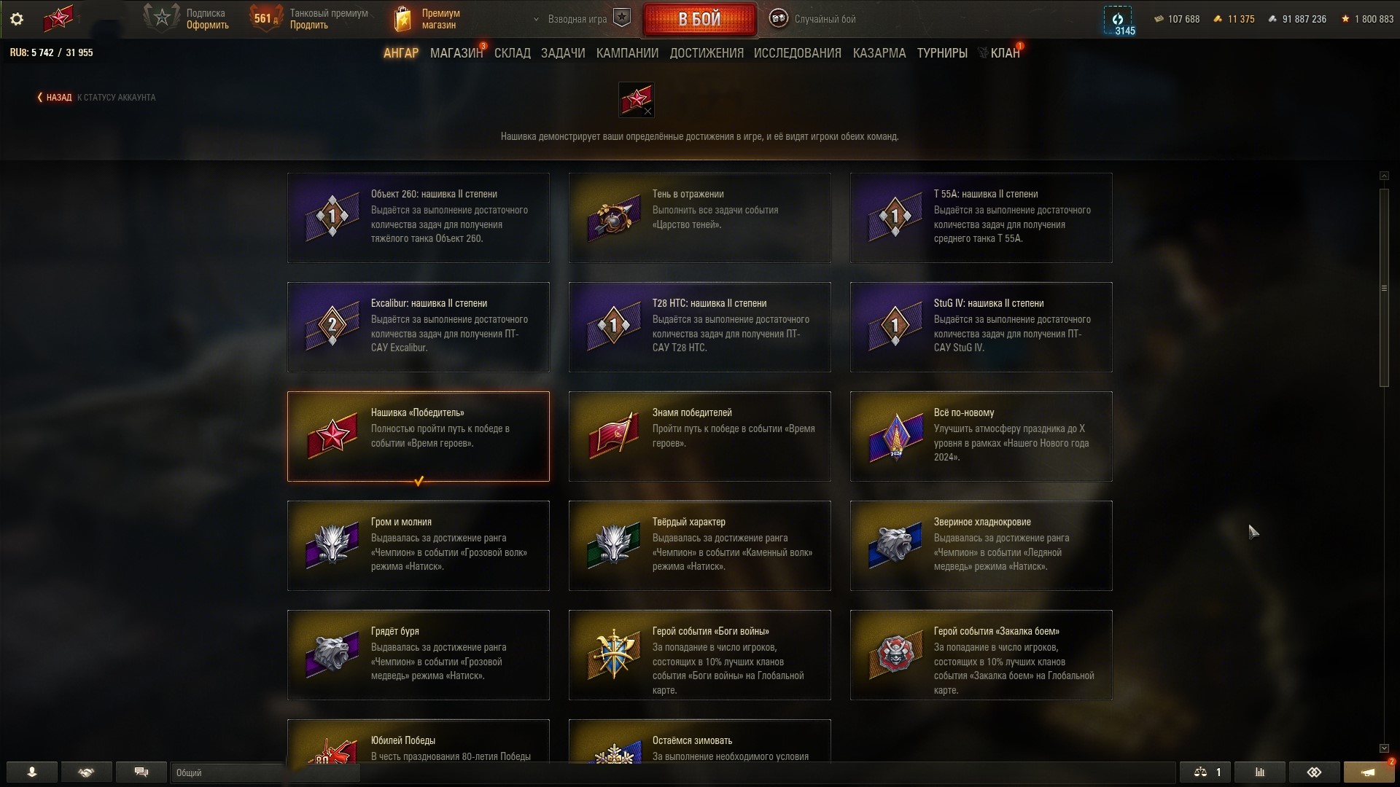Open the Случайный бой mode selector
Screen dimensions: 1400x787
point(813,19)
